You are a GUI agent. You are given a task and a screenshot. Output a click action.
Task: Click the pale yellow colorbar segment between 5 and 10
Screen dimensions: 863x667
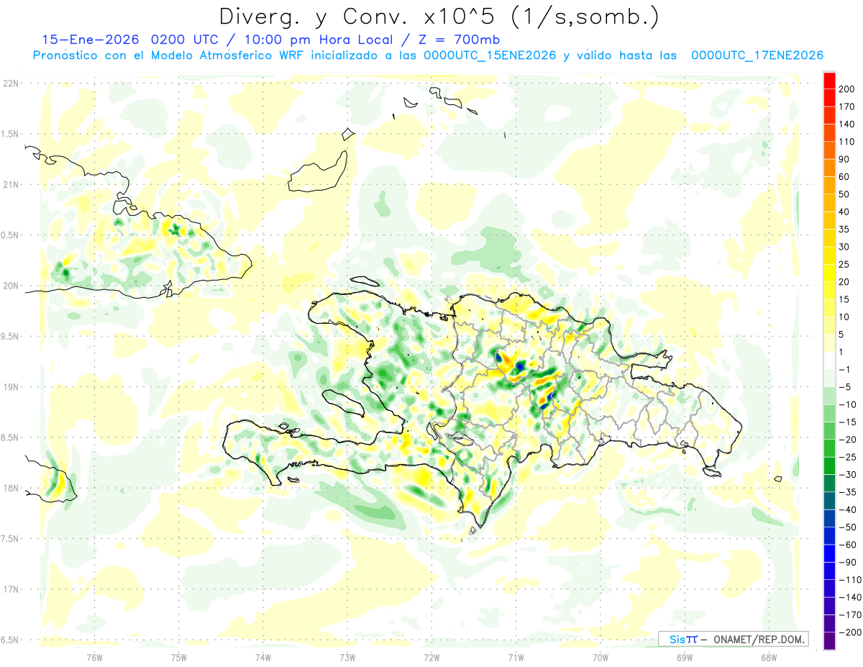click(x=829, y=325)
